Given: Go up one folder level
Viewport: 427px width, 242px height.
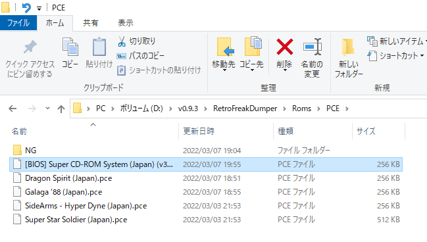Looking at the screenshot, I should pos(61,109).
